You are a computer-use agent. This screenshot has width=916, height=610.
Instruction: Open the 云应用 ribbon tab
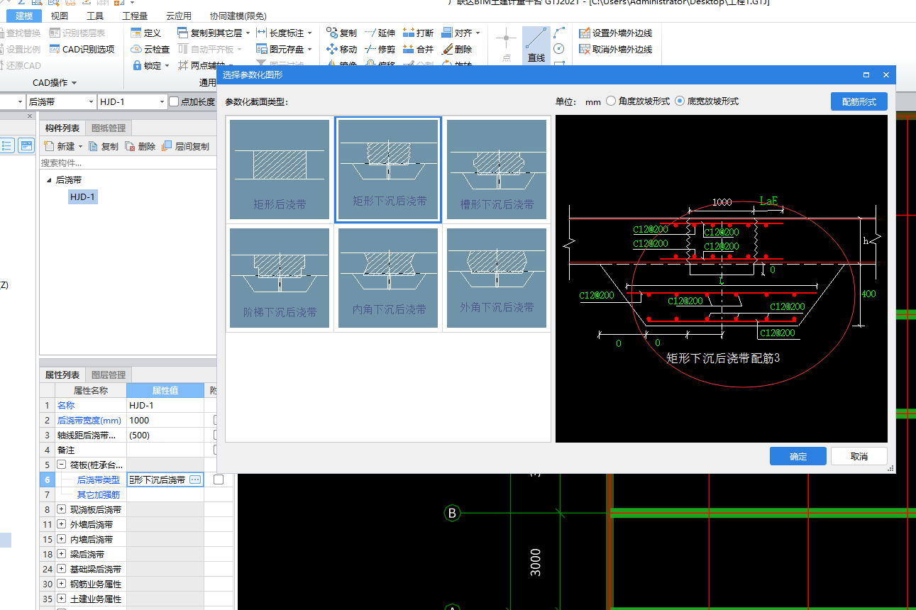[179, 16]
